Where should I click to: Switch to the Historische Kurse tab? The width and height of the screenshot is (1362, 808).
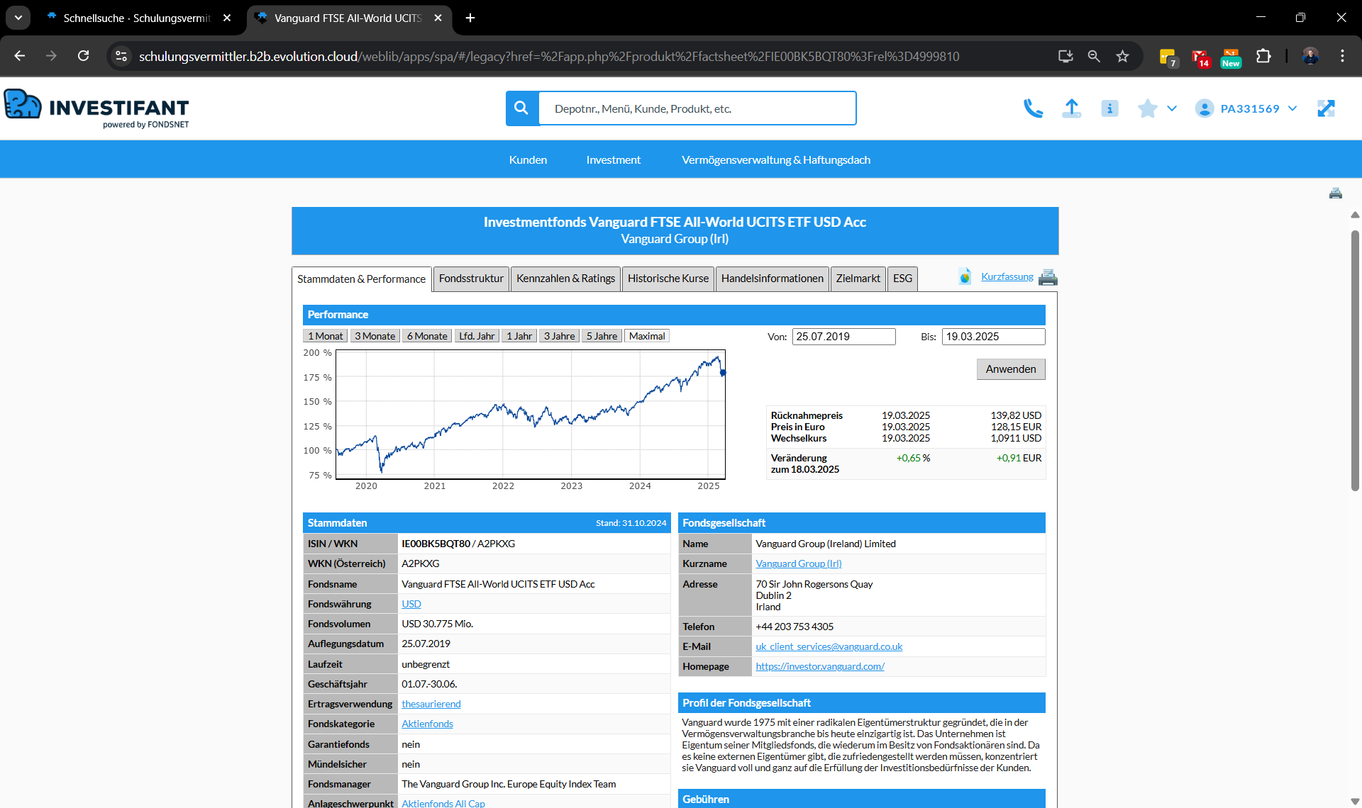click(668, 279)
